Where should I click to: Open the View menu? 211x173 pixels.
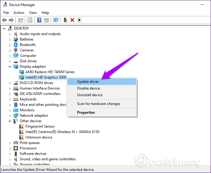click(33, 13)
